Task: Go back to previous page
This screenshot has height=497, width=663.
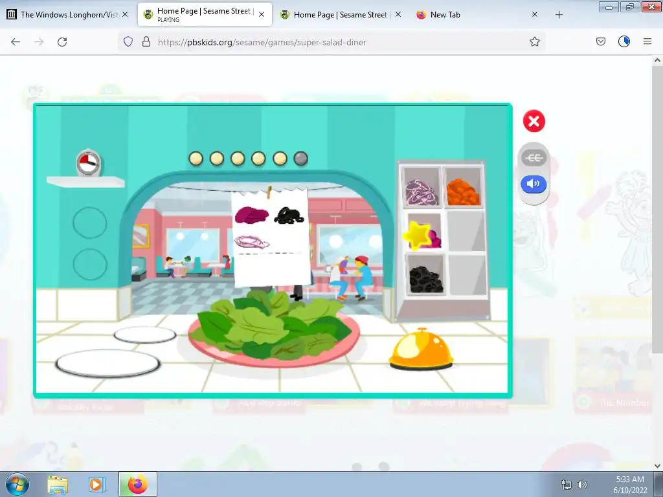Action: 16,42
